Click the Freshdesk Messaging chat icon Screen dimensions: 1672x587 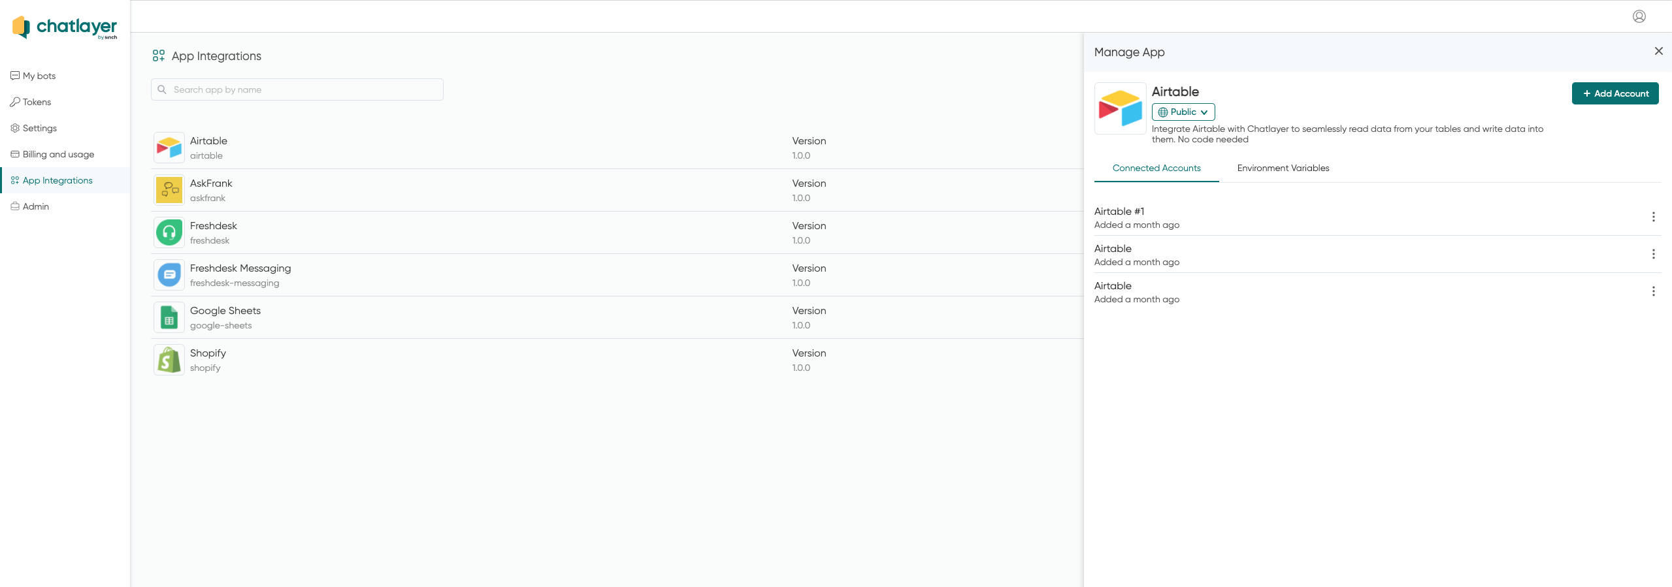pyautogui.click(x=169, y=275)
